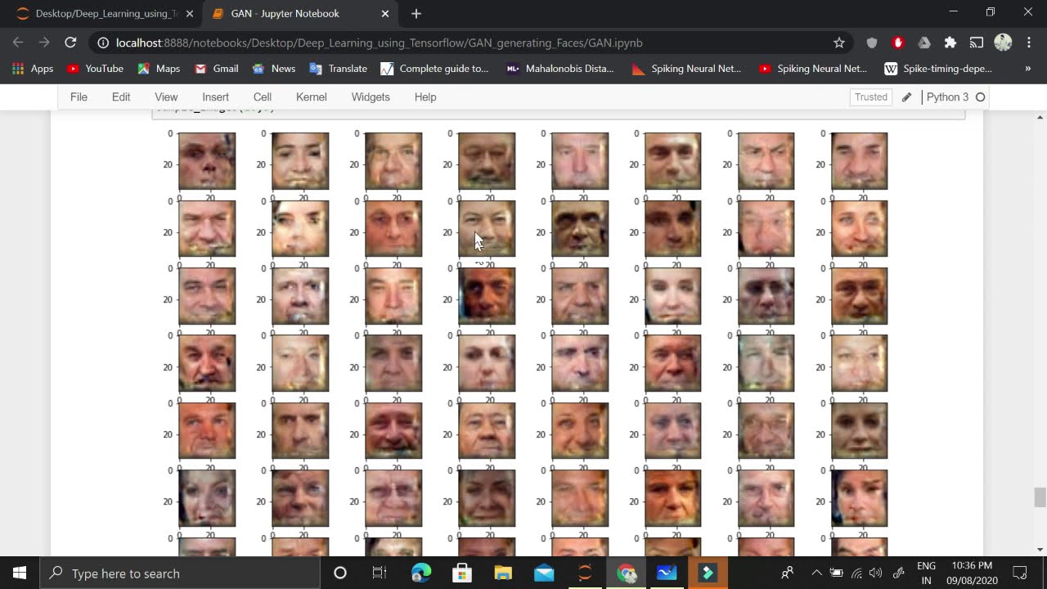
Task: Go back to the previous page
Action: pyautogui.click(x=18, y=43)
